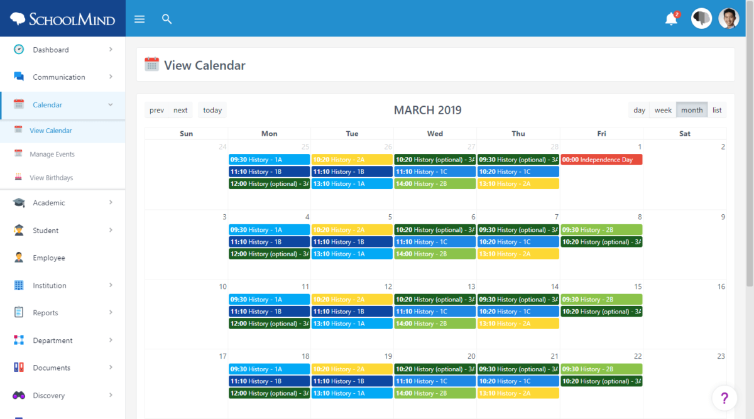Click the Discovery binoculars icon
754x419 pixels.
[19, 395]
